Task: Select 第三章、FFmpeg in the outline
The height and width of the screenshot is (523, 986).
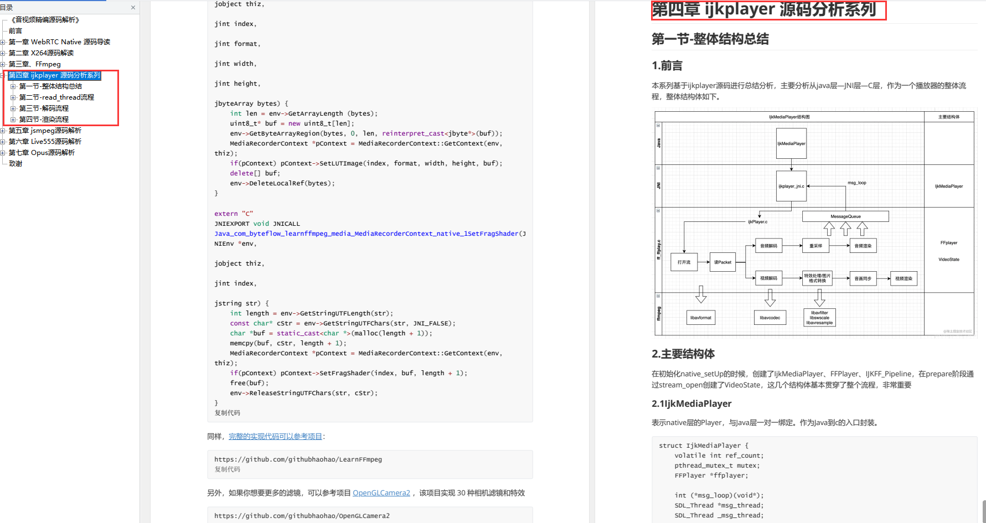Action: coord(34,64)
